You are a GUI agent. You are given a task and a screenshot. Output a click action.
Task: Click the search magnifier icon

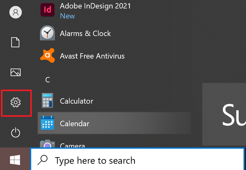pyautogui.click(x=42, y=160)
